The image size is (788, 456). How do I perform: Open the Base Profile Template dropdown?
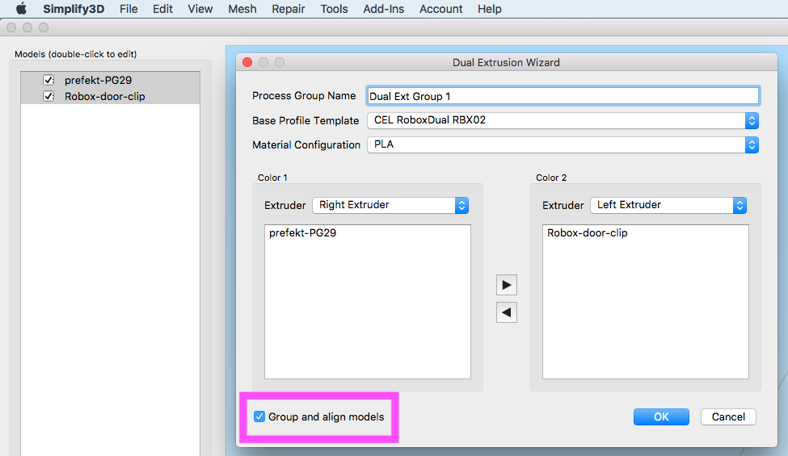pyautogui.click(x=563, y=120)
